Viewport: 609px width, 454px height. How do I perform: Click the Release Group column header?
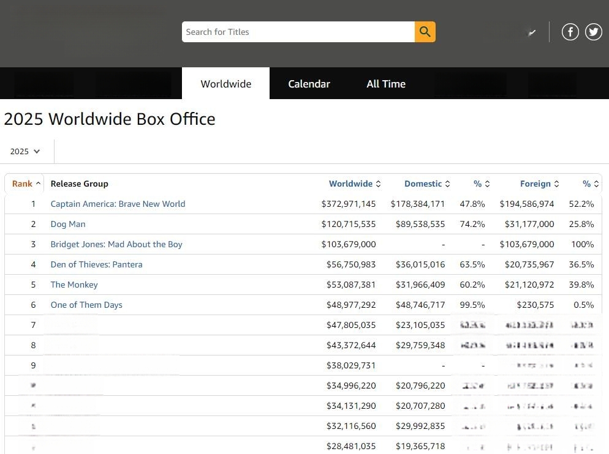tap(79, 184)
